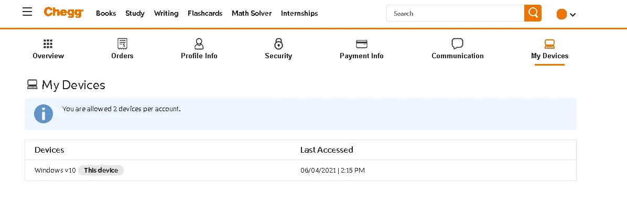Click the Internships nav link
Image resolution: width=627 pixels, height=213 pixels.
299,13
